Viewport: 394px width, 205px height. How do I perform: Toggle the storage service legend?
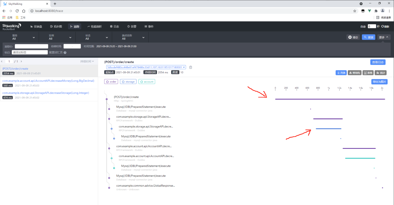coord(128,82)
